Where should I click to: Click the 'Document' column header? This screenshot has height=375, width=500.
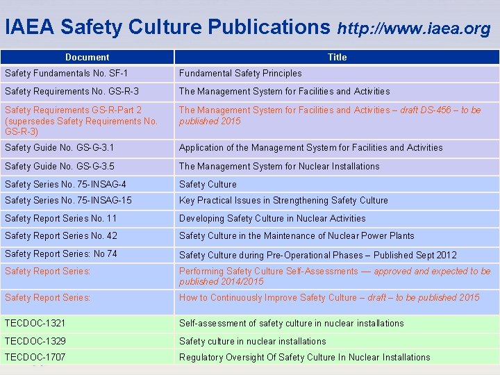tap(87, 57)
